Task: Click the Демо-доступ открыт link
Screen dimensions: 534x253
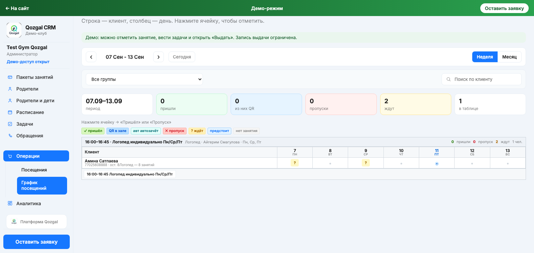Action: (28, 62)
